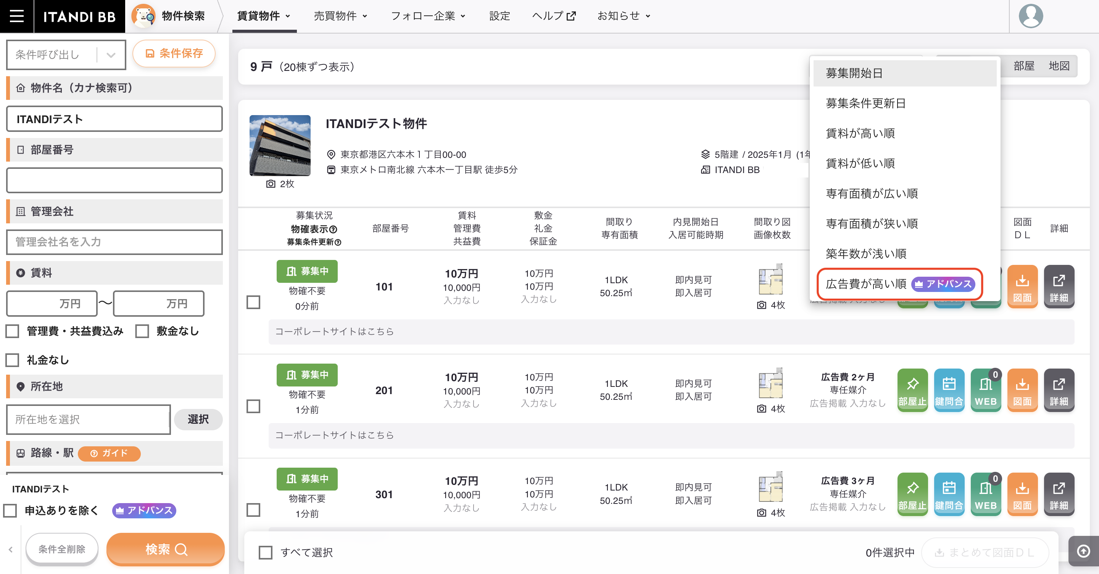1099x574 pixels.
Task: Sort by 賃料が高い順
Action: [x=904, y=133]
